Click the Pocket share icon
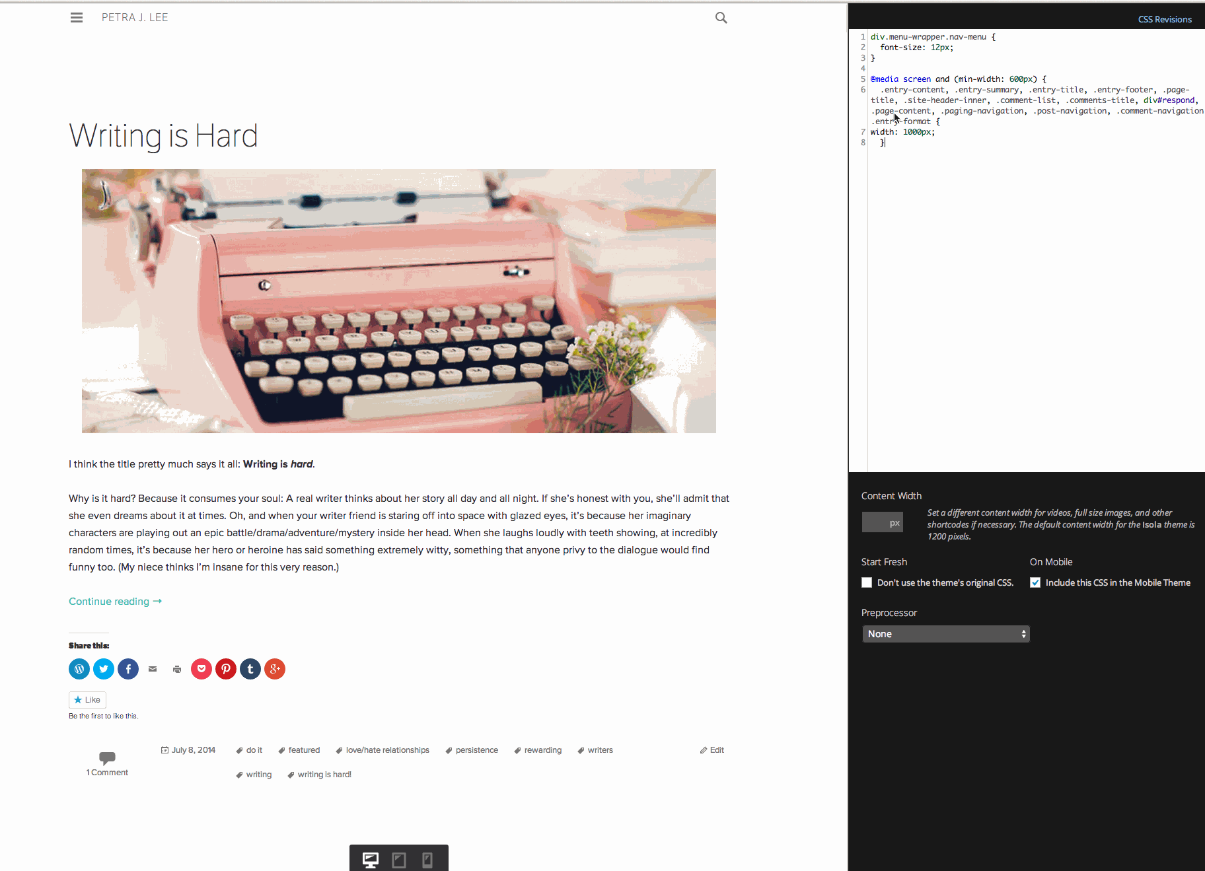1205x871 pixels. pyautogui.click(x=201, y=669)
